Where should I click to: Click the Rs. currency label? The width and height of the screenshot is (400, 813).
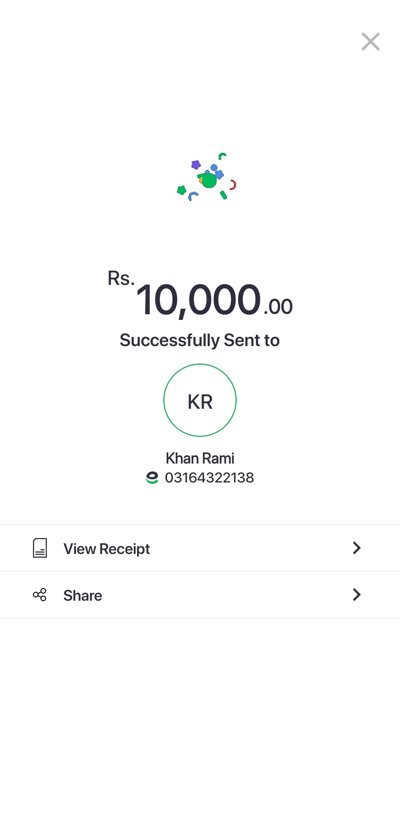point(121,278)
